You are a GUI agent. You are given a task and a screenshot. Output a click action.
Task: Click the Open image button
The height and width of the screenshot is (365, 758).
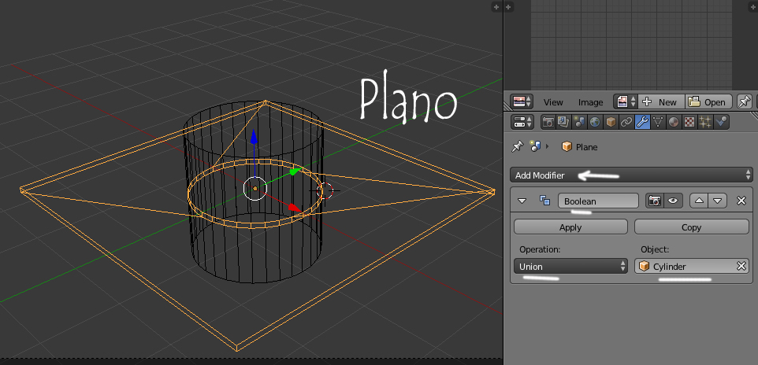(x=707, y=102)
